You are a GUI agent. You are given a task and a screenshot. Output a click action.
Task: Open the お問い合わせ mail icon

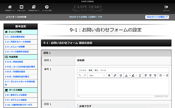21,7
